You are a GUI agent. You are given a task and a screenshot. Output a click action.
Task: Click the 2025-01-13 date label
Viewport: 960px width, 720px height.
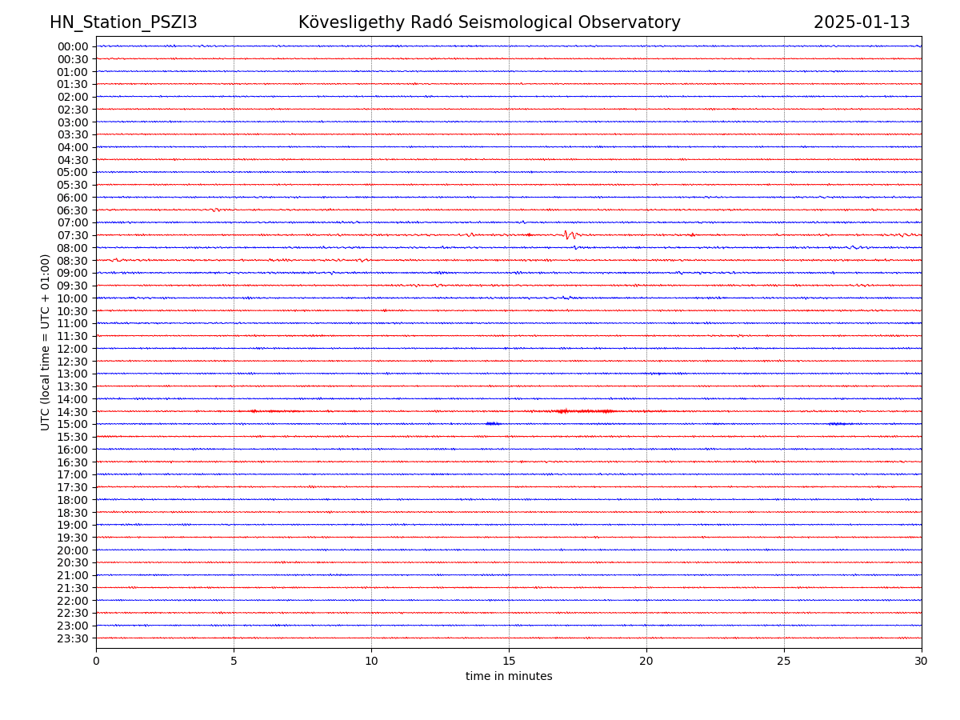862,22
